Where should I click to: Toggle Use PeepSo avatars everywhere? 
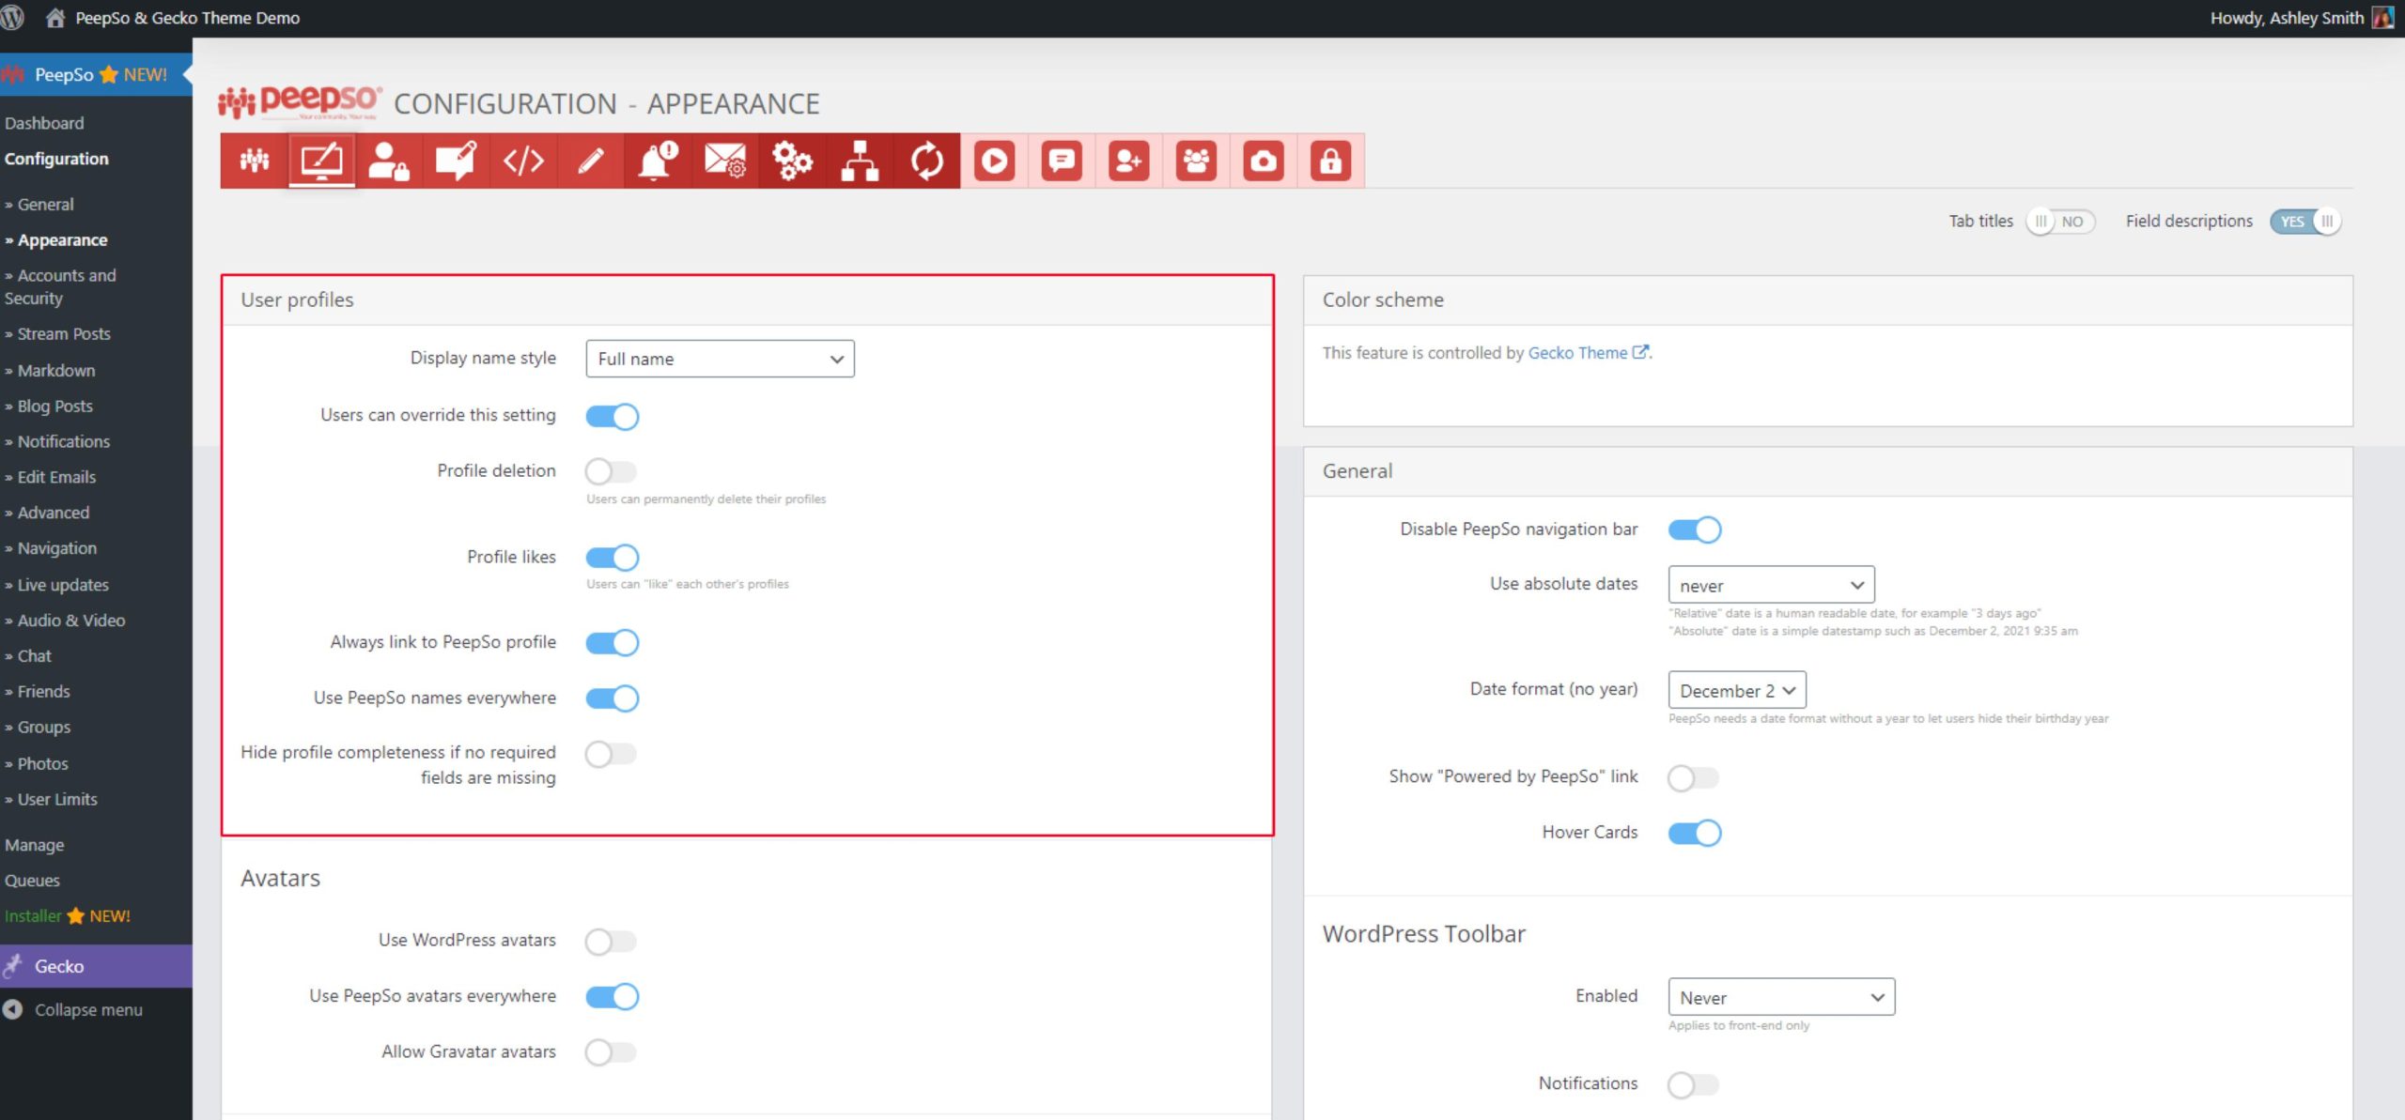[613, 996]
